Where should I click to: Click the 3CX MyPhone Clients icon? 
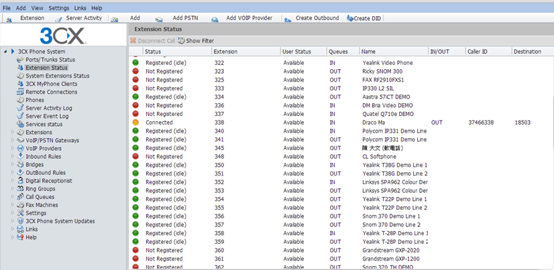[20, 84]
